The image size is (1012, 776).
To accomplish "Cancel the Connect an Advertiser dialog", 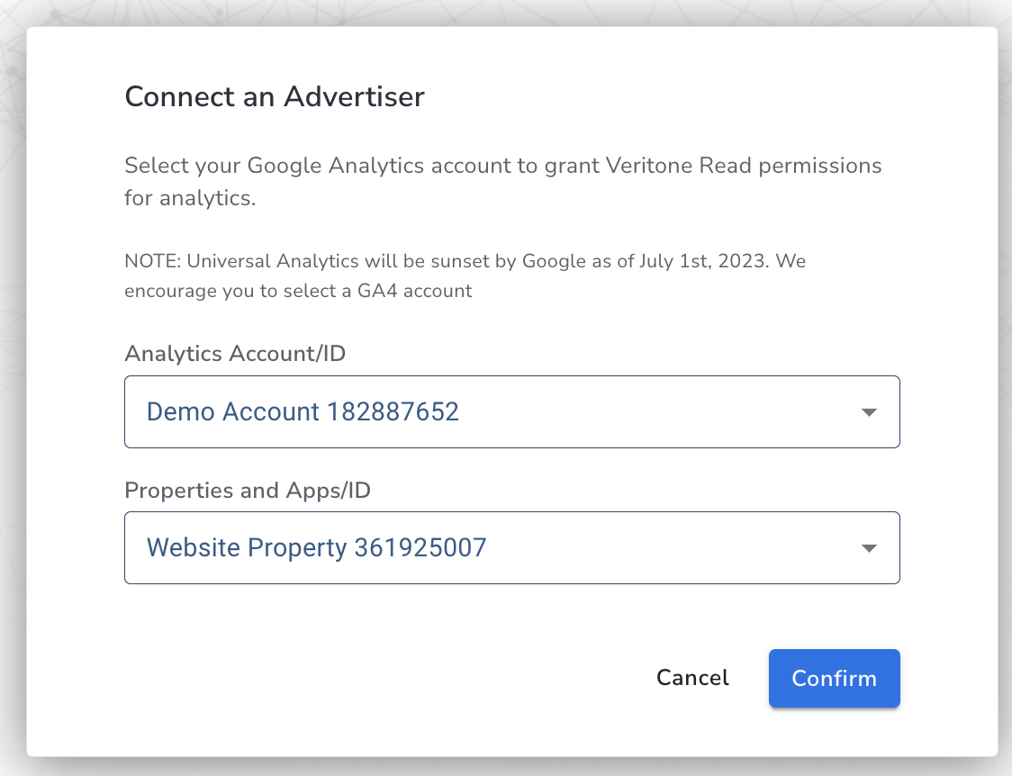I will pos(691,678).
